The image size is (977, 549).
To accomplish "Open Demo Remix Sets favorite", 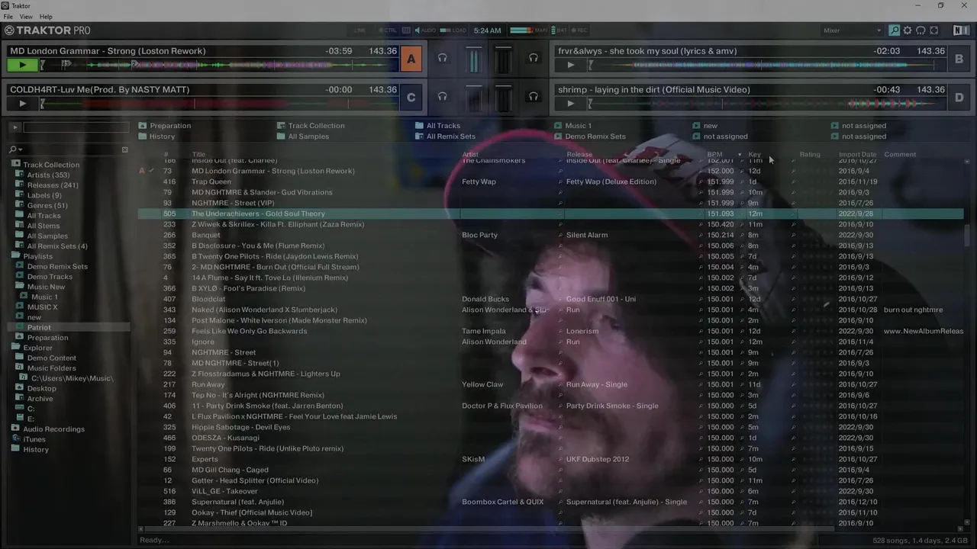I will pyautogui.click(x=590, y=136).
